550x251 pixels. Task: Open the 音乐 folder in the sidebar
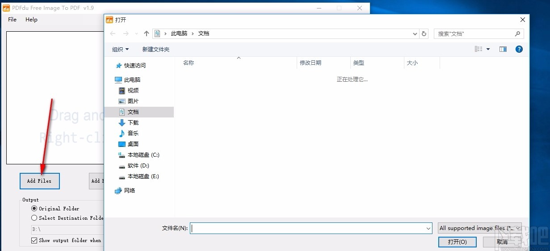pyautogui.click(x=133, y=133)
